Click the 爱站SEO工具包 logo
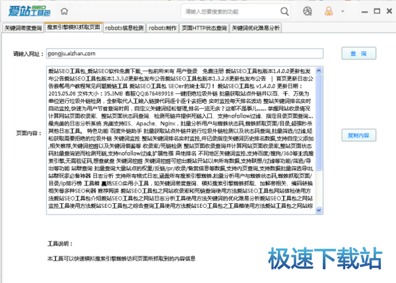The width and height of the screenshot is (396, 283). (29, 11)
